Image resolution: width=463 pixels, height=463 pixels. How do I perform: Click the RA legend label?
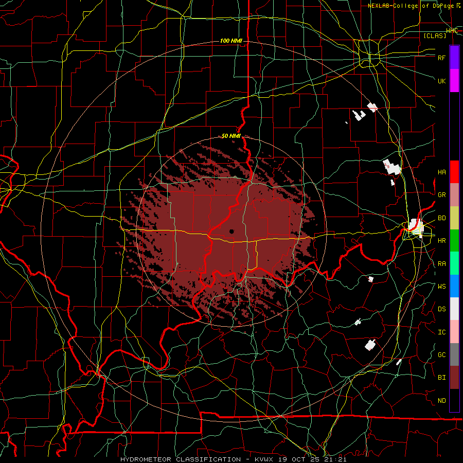pyautogui.click(x=442, y=264)
